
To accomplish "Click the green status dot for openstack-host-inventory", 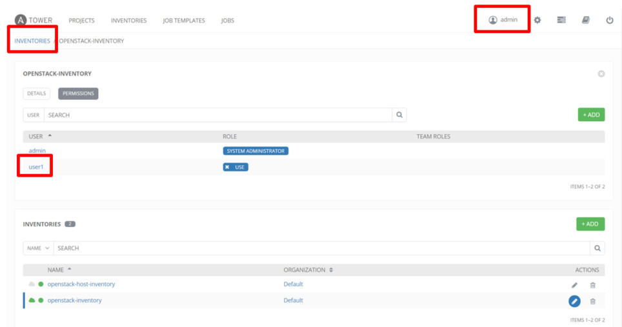I will [41, 284].
